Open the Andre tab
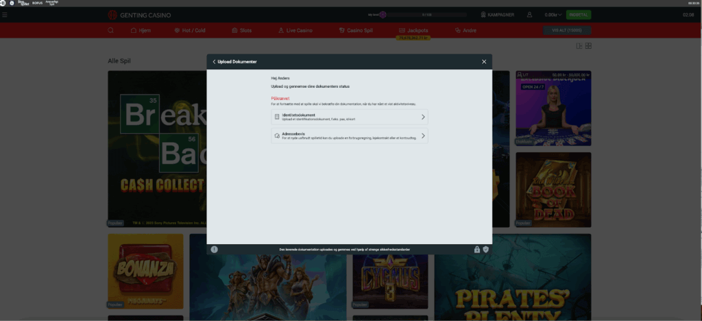Screen dimensions: 702x321 click(x=465, y=30)
